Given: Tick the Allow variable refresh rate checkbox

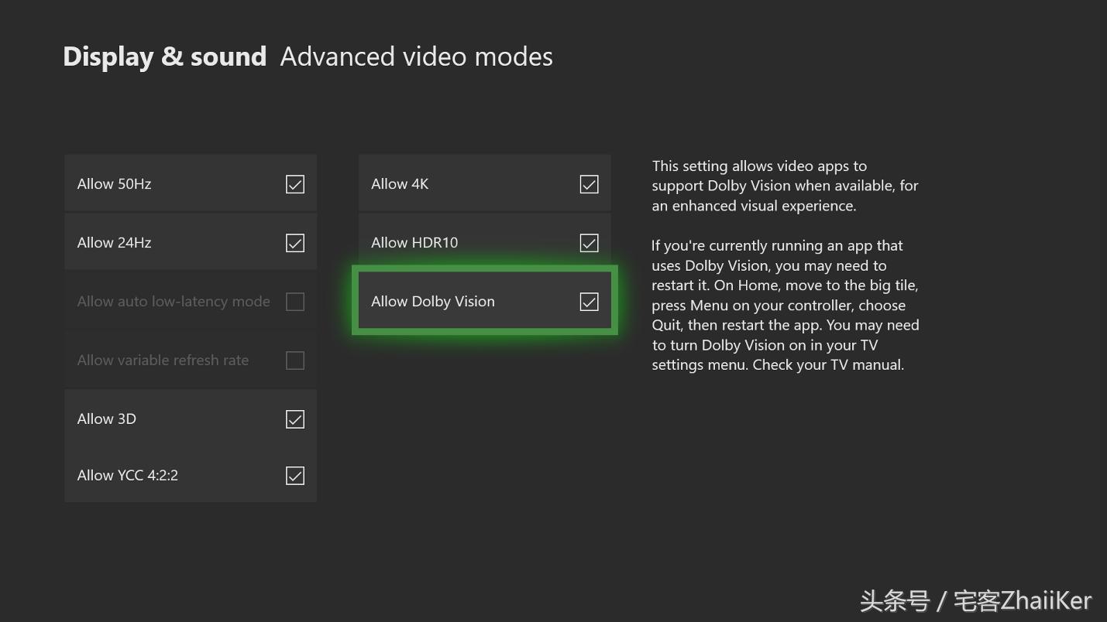Looking at the screenshot, I should coord(295,361).
